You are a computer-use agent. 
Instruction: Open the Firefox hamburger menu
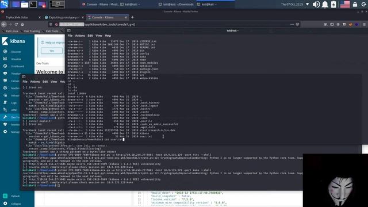click(364, 24)
